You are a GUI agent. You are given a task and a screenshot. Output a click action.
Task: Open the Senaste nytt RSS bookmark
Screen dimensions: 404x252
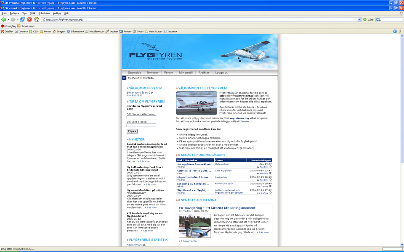[x=26, y=26]
